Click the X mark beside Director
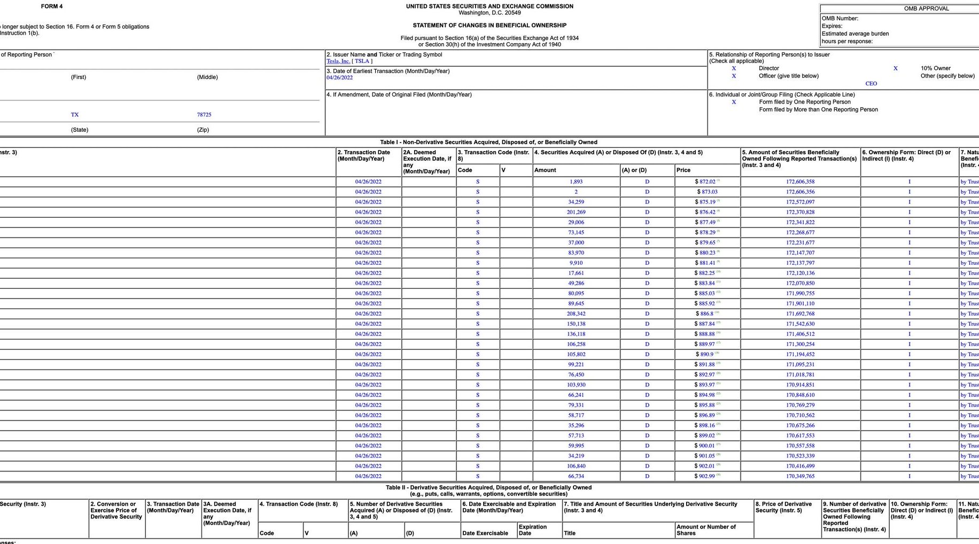Image resolution: width=979 pixels, height=544 pixels. pyautogui.click(x=734, y=68)
